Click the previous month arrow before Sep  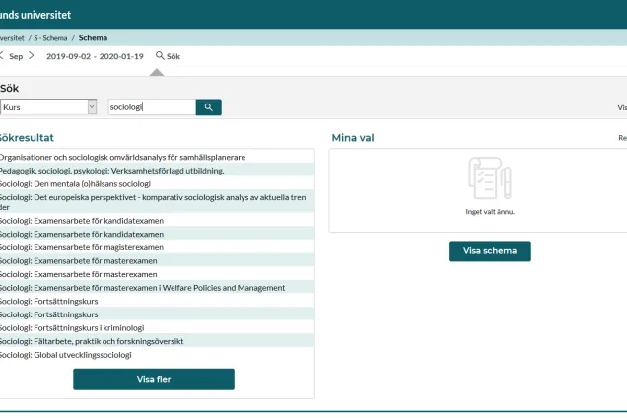[2, 55]
